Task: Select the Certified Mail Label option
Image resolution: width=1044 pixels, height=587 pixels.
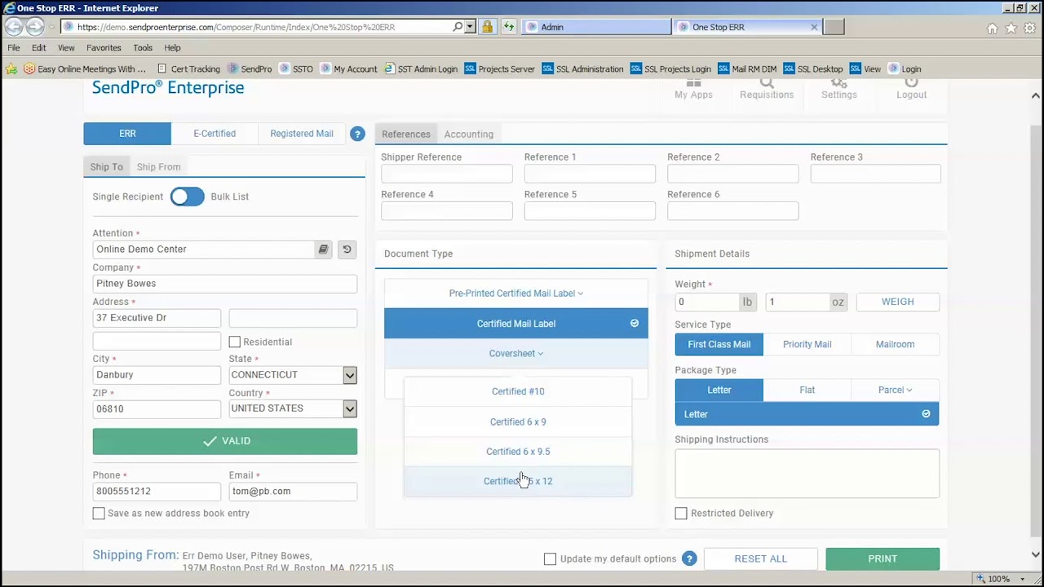Action: coord(516,324)
